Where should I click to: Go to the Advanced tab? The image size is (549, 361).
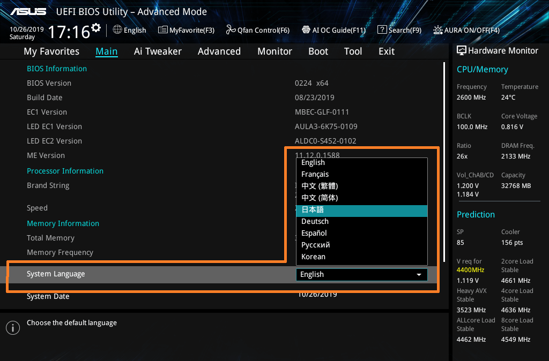coord(219,51)
